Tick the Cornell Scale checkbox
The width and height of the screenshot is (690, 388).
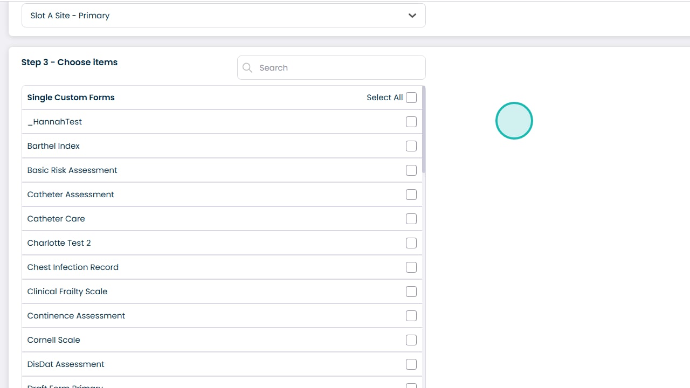[x=411, y=340]
